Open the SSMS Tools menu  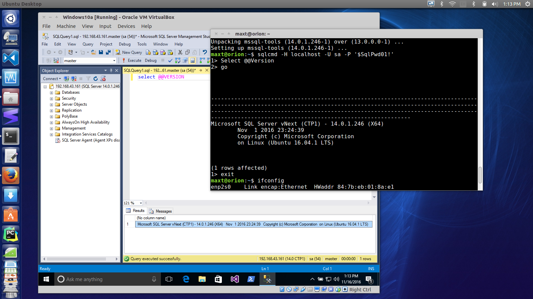[142, 44]
